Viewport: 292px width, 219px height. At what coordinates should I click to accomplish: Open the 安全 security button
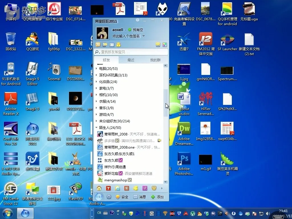point(122,197)
